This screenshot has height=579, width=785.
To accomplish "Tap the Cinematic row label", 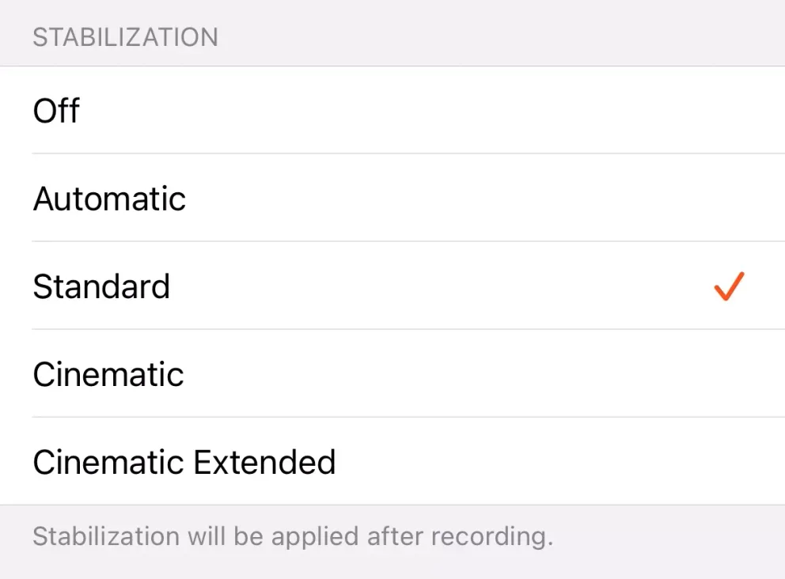I will coord(108,374).
